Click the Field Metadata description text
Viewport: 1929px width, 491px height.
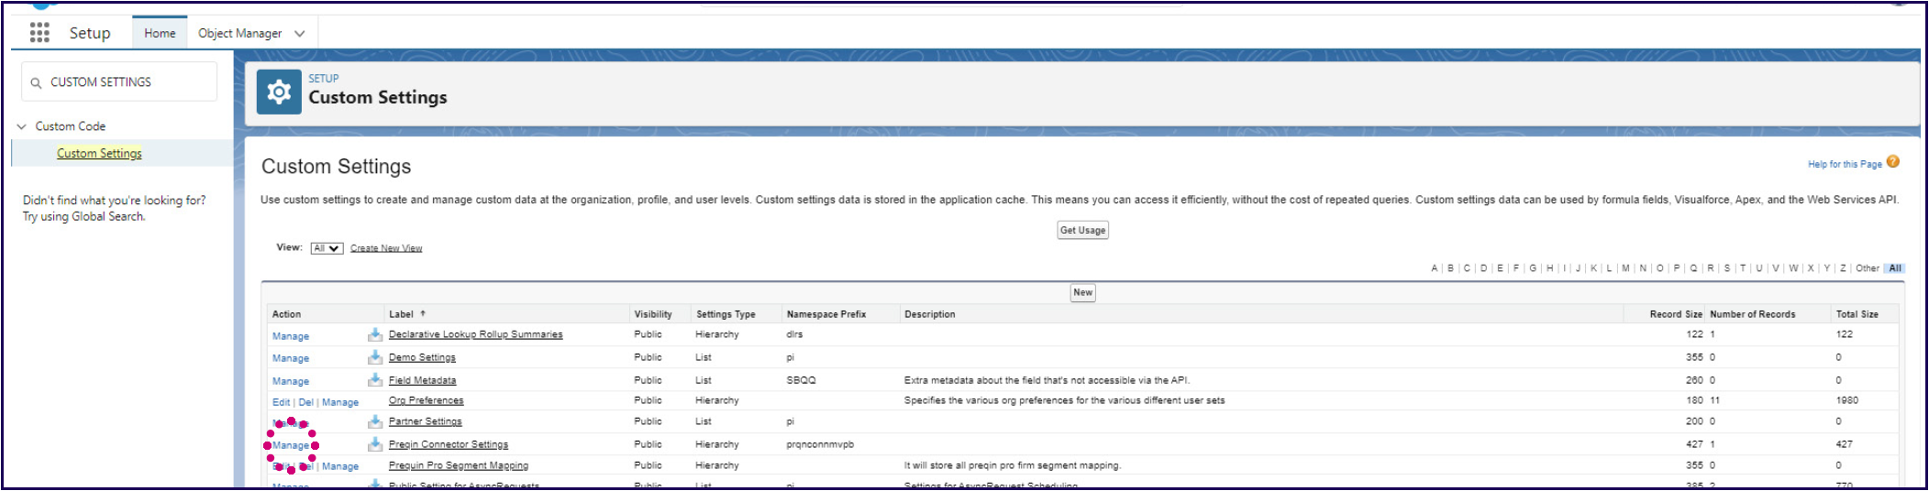[1047, 380]
